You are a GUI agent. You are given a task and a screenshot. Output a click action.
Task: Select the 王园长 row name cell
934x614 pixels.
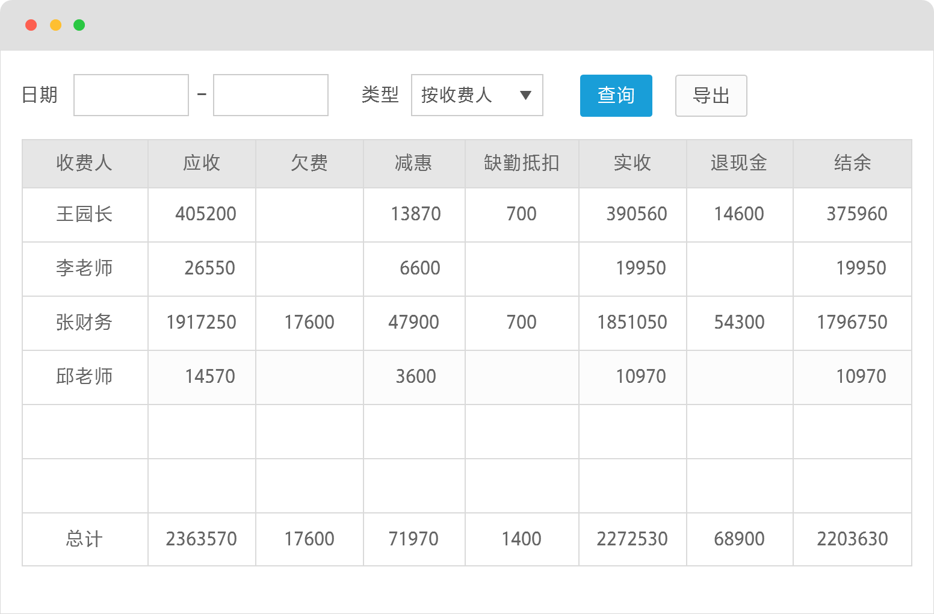[84, 214]
